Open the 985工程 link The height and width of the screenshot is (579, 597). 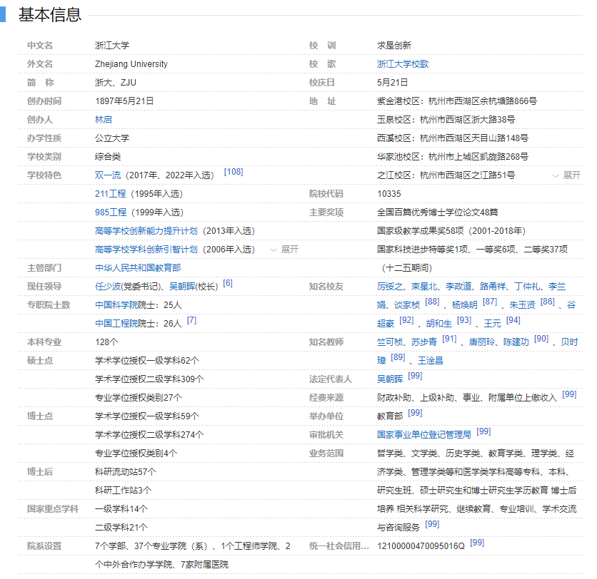pos(111,212)
